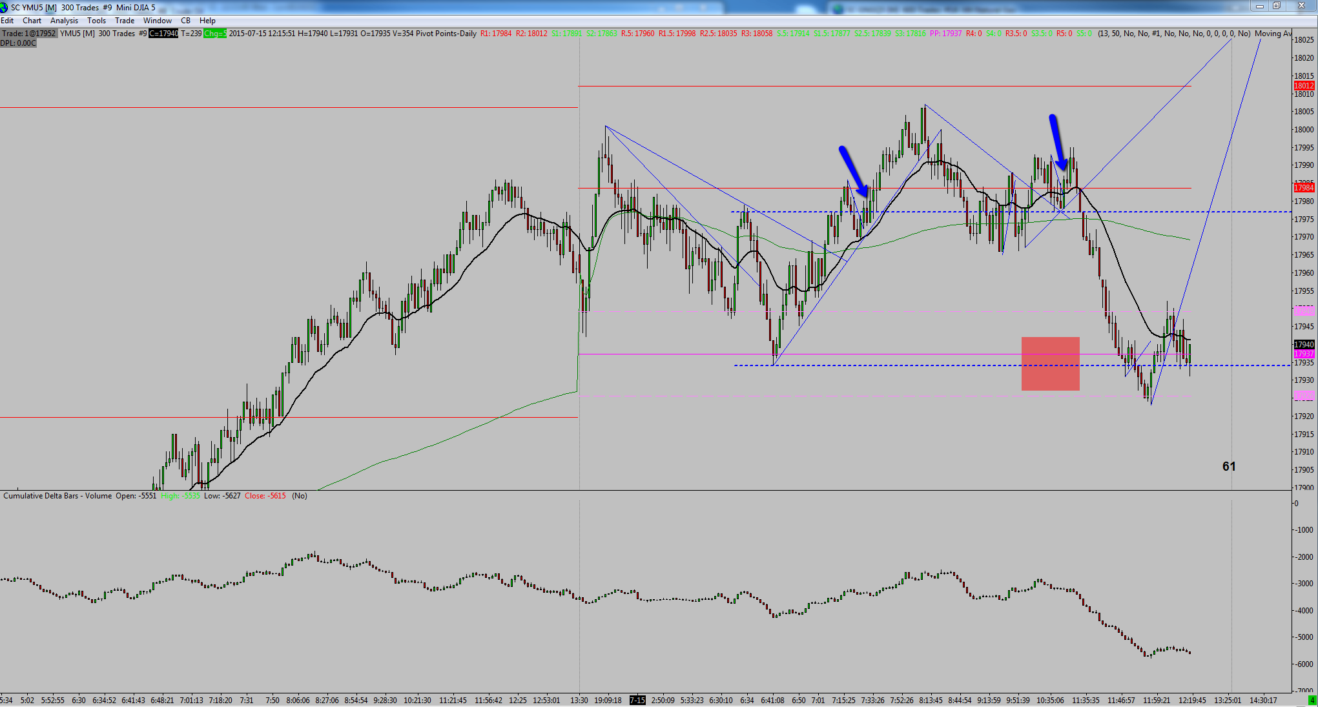Click the 'S1.5: 17877' pivot value
Image resolution: width=1318 pixels, height=707 pixels.
point(832,34)
